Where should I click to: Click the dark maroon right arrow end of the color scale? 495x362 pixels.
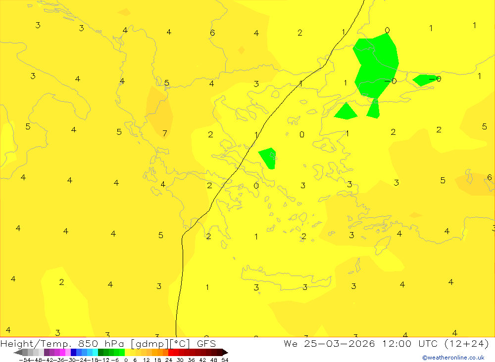pyautogui.click(x=225, y=352)
